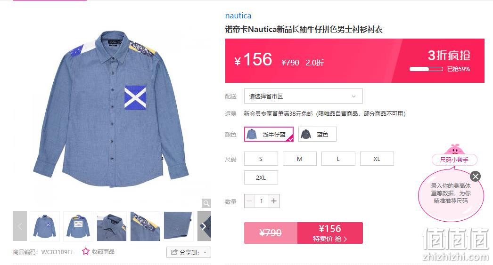
Task: Open the 请选择省市区 delivery dropdown
Action: (304, 96)
